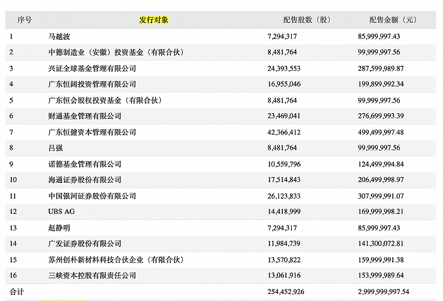Select 中德制造业（安徽）投资基金（有限合伙）

click(116, 52)
